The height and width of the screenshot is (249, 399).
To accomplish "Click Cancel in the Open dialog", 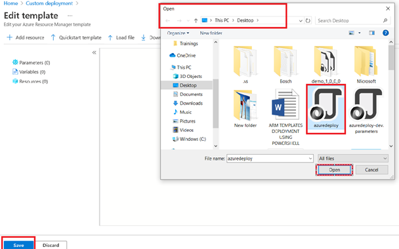I will point(371,170).
